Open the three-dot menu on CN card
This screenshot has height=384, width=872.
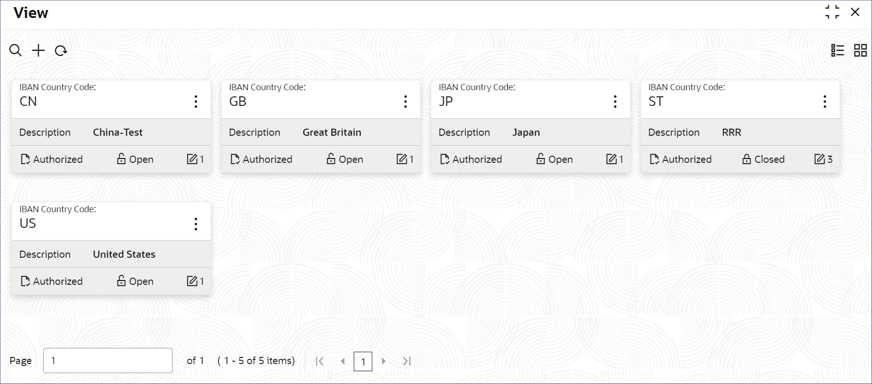point(196,102)
